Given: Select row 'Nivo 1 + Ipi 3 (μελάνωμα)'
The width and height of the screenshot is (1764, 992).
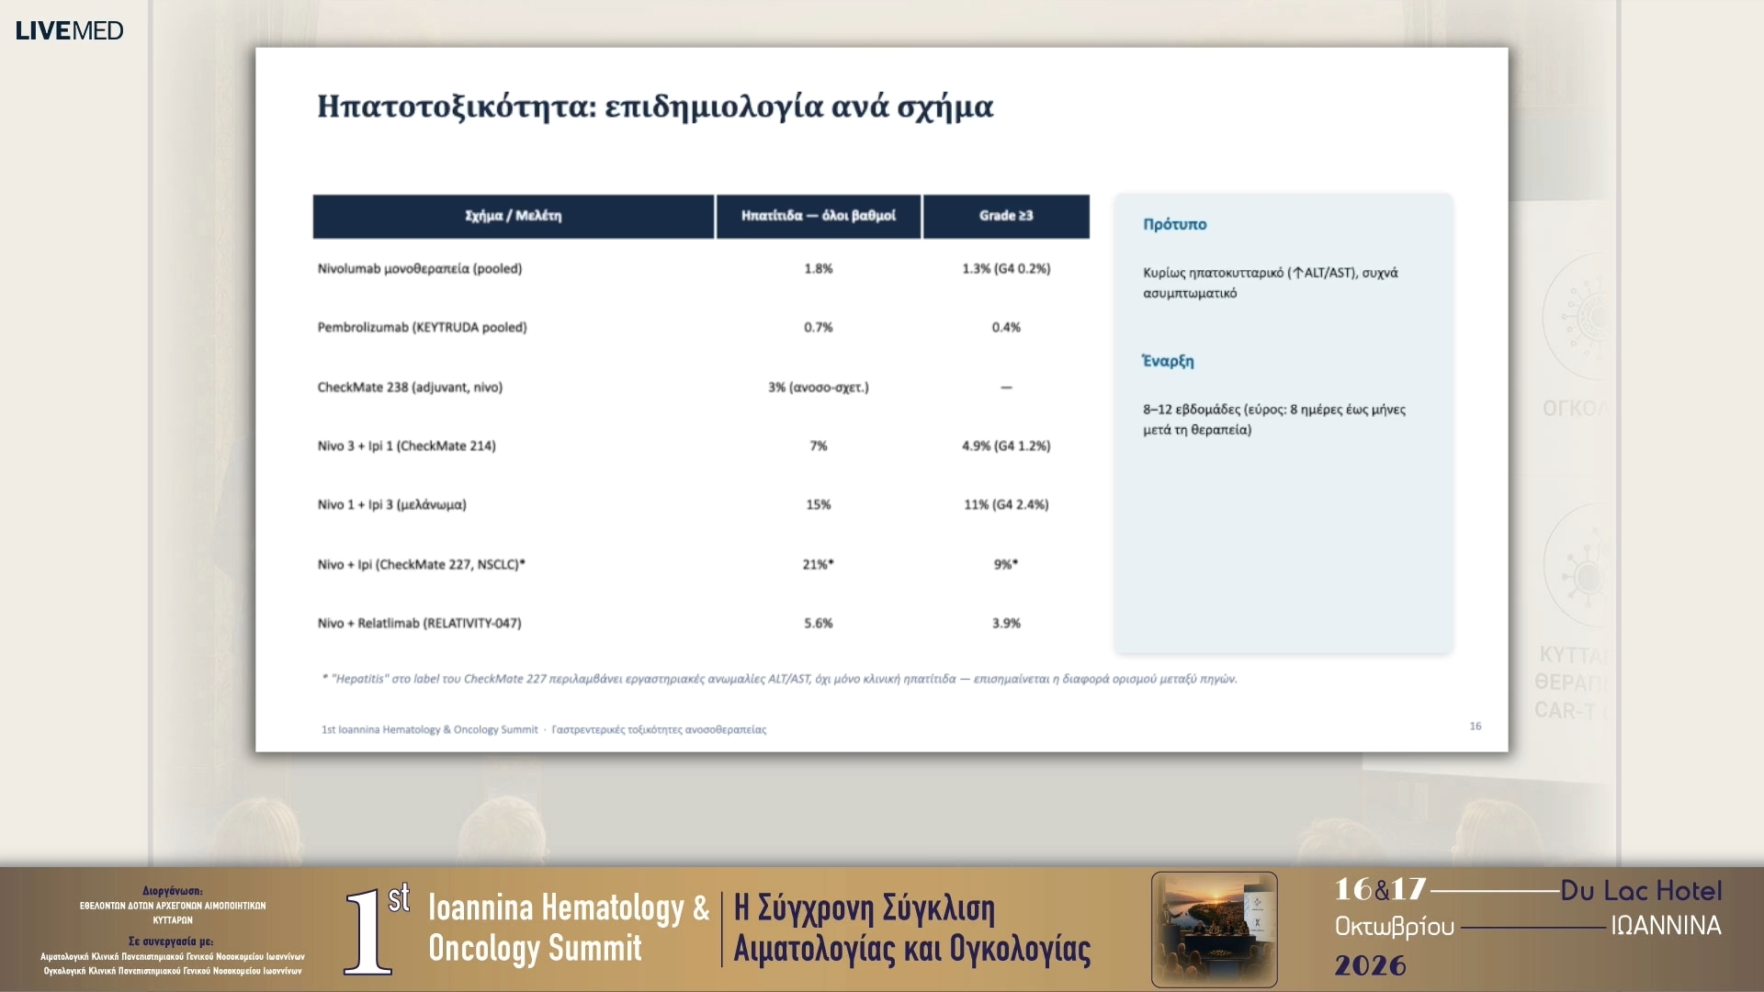Looking at the screenshot, I should point(701,504).
